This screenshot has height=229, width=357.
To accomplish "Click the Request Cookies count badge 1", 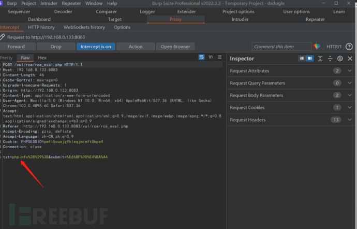I will click(x=337, y=107).
